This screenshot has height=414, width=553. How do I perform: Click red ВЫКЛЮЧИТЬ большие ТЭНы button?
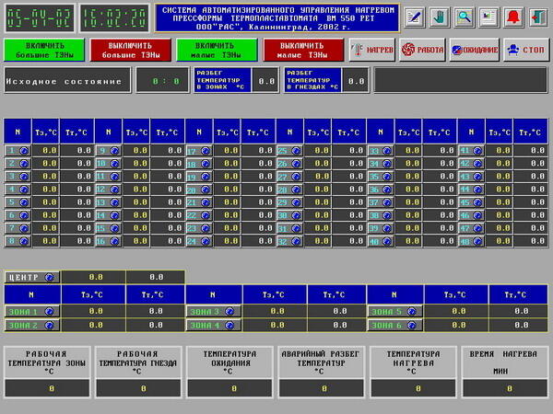pos(131,50)
